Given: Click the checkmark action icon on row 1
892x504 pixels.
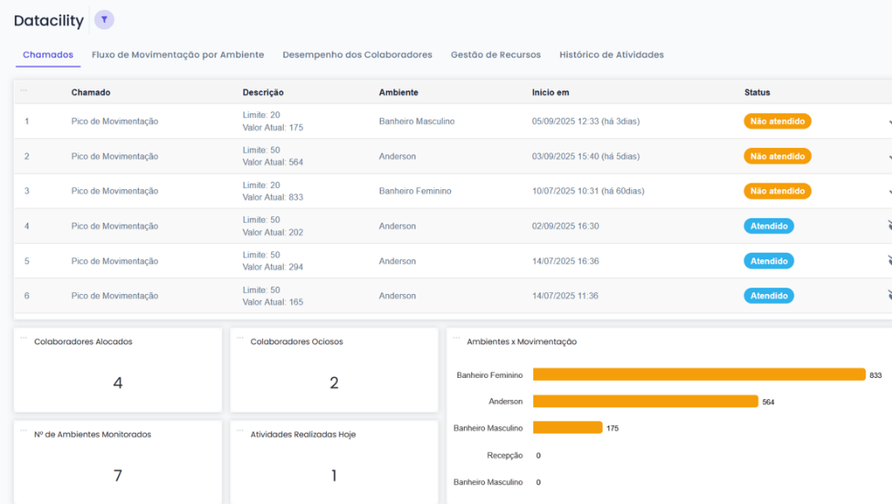Looking at the screenshot, I should coord(888,121).
